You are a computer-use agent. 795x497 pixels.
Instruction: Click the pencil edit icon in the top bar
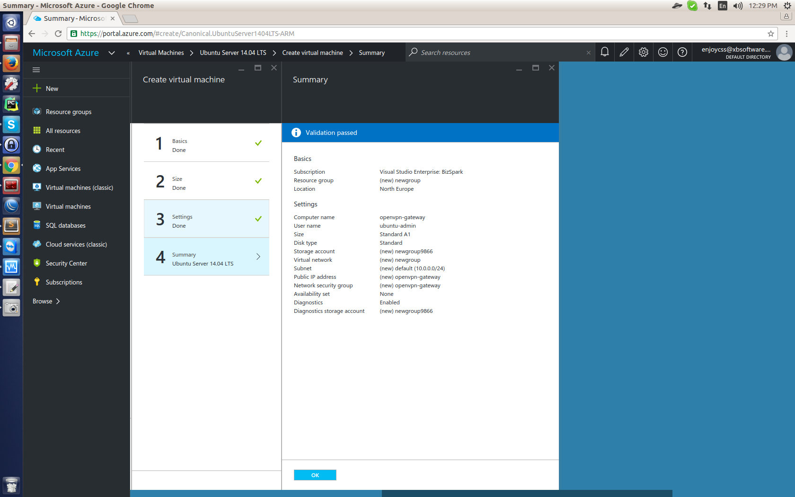pos(624,52)
